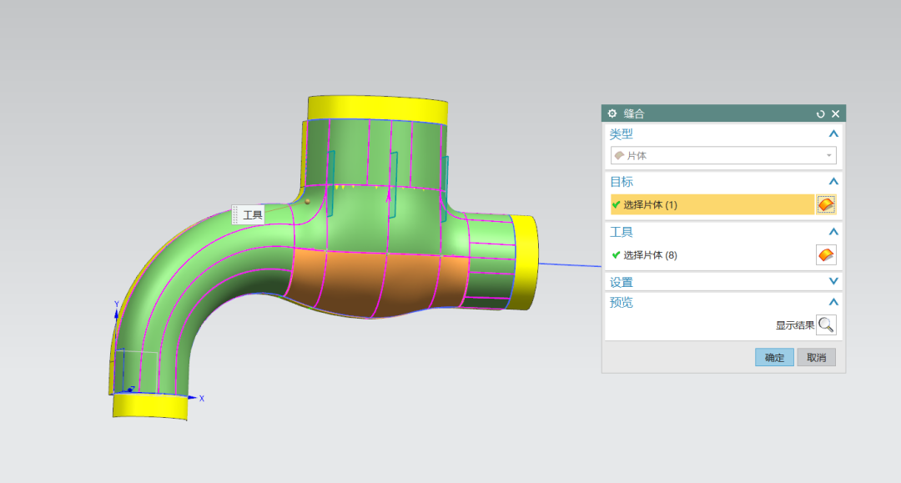
Task: Collapse the 类型 section
Action: (833, 133)
